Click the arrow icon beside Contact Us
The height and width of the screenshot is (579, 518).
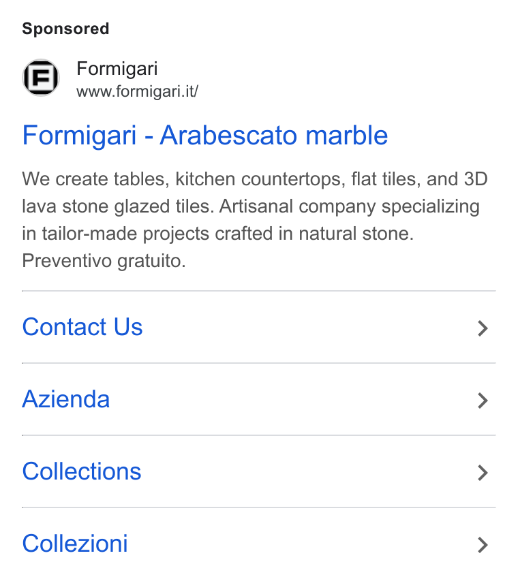pos(483,328)
